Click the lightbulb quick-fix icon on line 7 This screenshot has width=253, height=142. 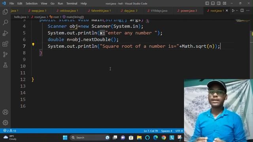tap(33, 45)
